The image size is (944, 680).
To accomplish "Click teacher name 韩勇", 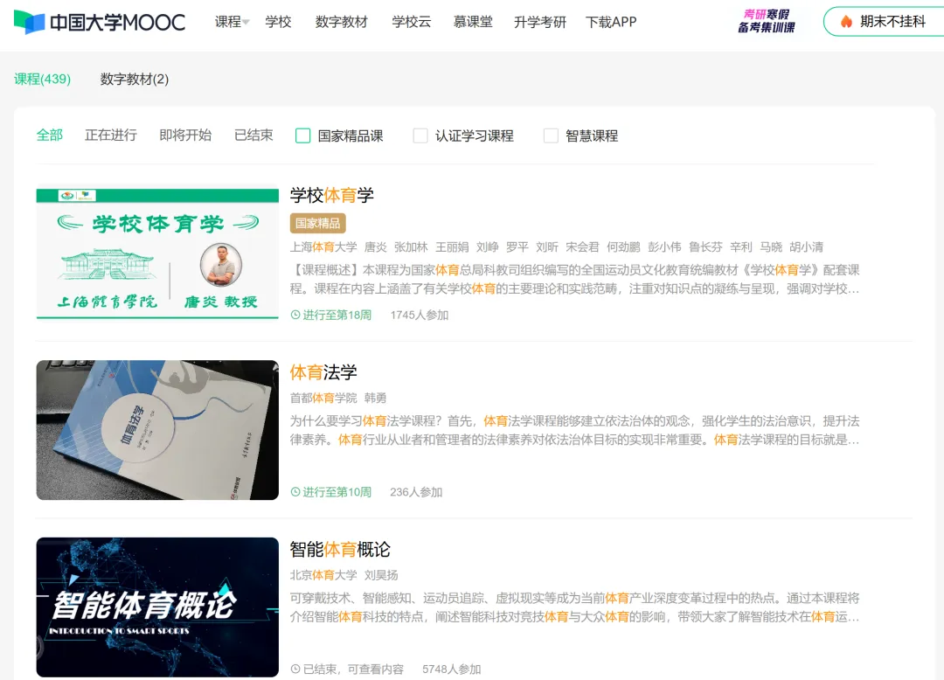I will coord(376,399).
